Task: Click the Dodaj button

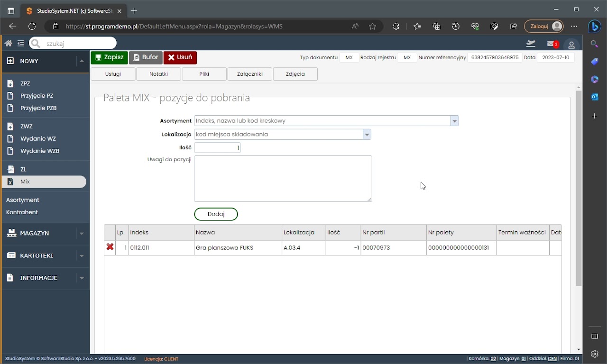Action: (216, 214)
